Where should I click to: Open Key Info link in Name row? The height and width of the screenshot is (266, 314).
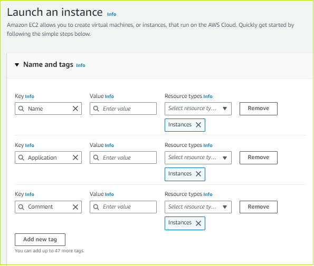[x=30, y=96]
